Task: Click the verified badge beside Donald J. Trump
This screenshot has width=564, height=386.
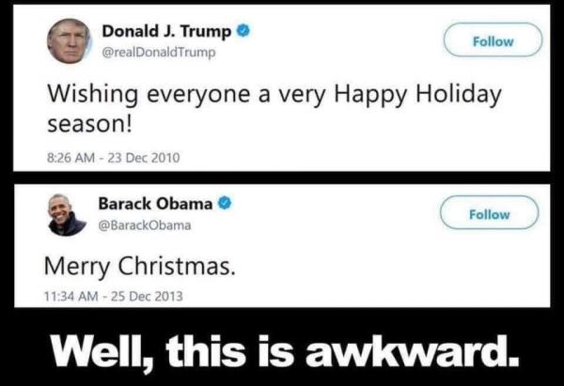Action: tap(243, 31)
